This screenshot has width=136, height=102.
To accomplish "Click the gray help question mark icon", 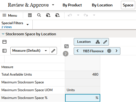I will [66, 54].
